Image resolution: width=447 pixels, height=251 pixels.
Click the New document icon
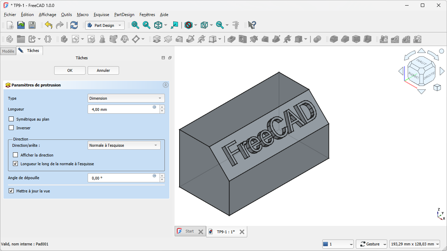10,25
